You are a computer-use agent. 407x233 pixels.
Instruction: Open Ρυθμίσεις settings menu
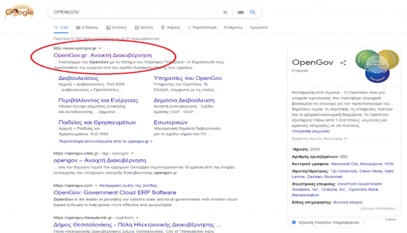tap(233, 27)
